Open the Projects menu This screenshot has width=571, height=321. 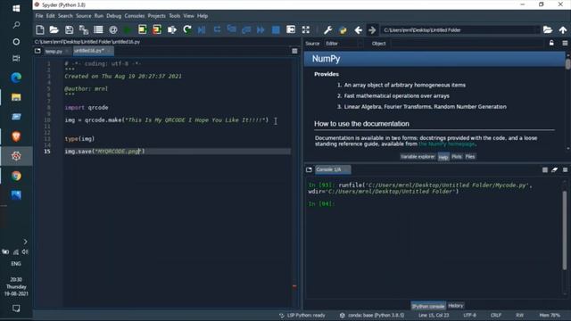(156, 16)
